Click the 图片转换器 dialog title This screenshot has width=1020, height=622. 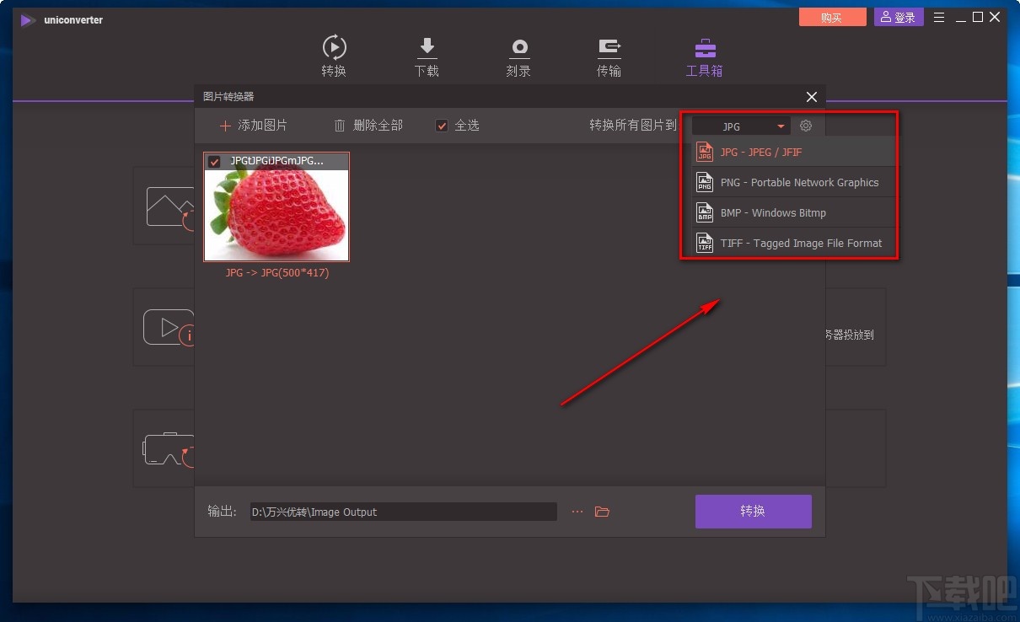point(228,97)
